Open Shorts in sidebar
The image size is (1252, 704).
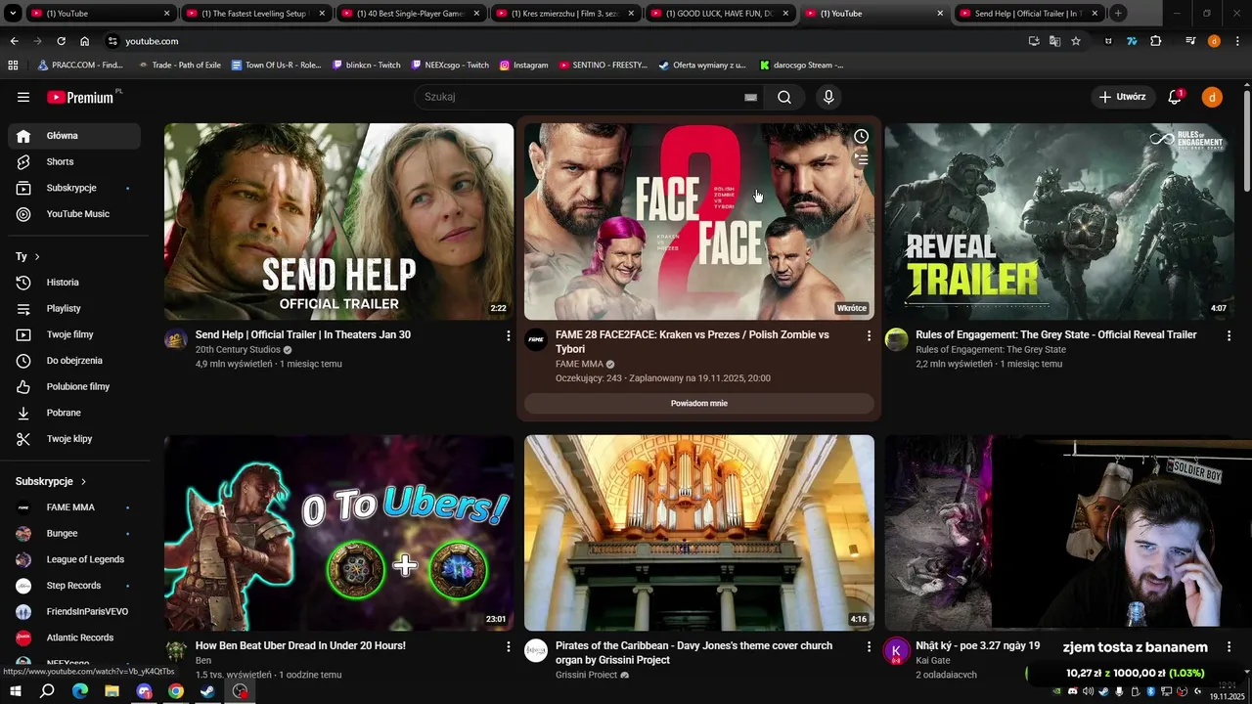[74, 161]
